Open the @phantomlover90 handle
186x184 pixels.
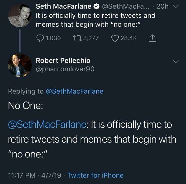coord(65,69)
